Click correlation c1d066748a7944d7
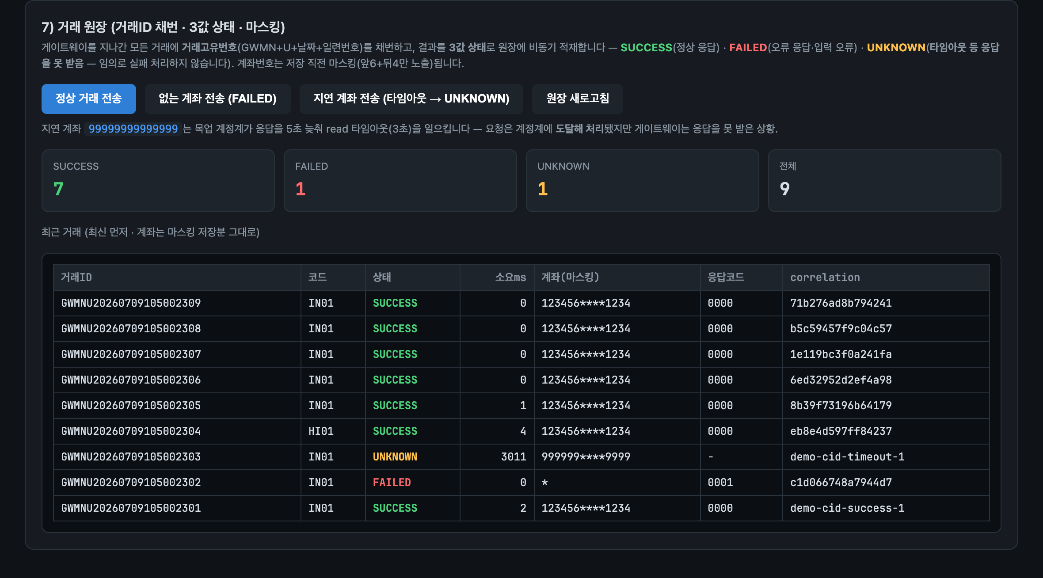Viewport: 1043px width, 578px height. click(841, 483)
